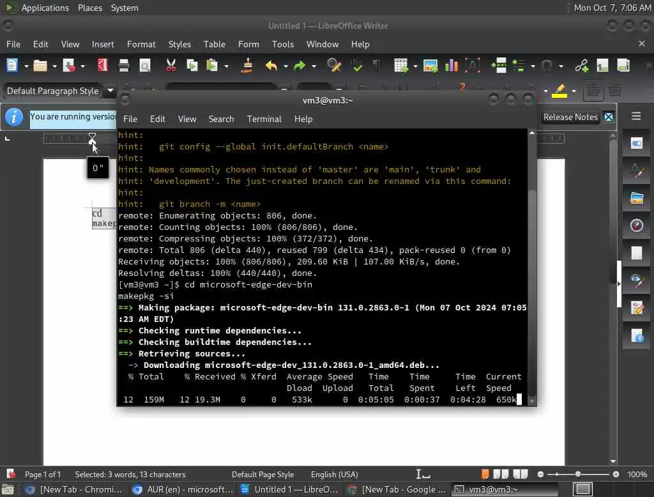654x497 pixels.
Task: Expand the Default Paragraph Style dropdown
Action: pyautogui.click(x=110, y=90)
